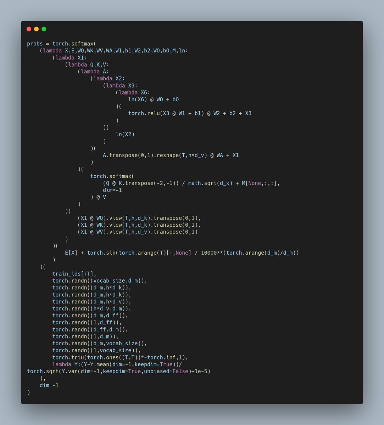
Task: Click the torch.randn((1,d_m)) line
Action: click(85, 336)
